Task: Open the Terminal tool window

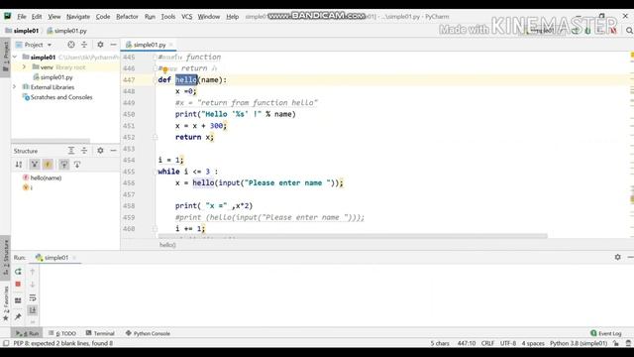Action: coord(100,333)
